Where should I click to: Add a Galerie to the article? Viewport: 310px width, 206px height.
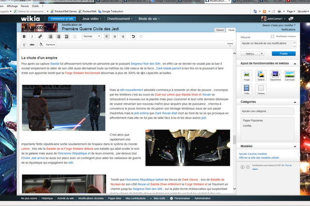click(261, 76)
